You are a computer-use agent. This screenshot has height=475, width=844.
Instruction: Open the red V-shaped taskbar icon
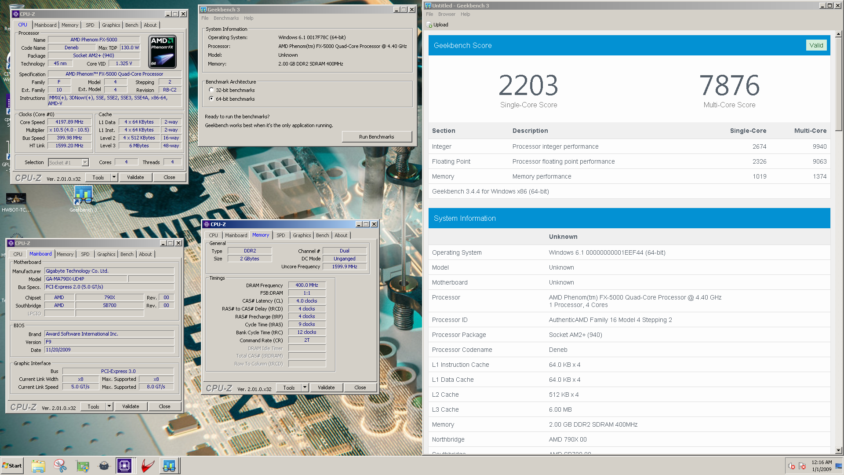tap(147, 466)
